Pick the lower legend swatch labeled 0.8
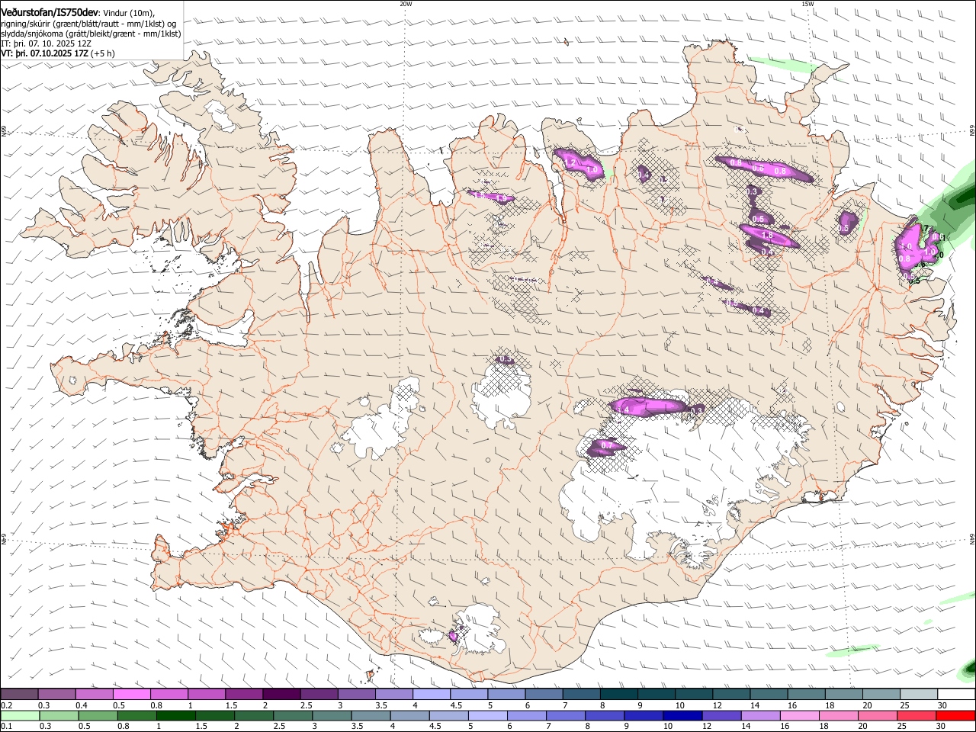 [136, 715]
